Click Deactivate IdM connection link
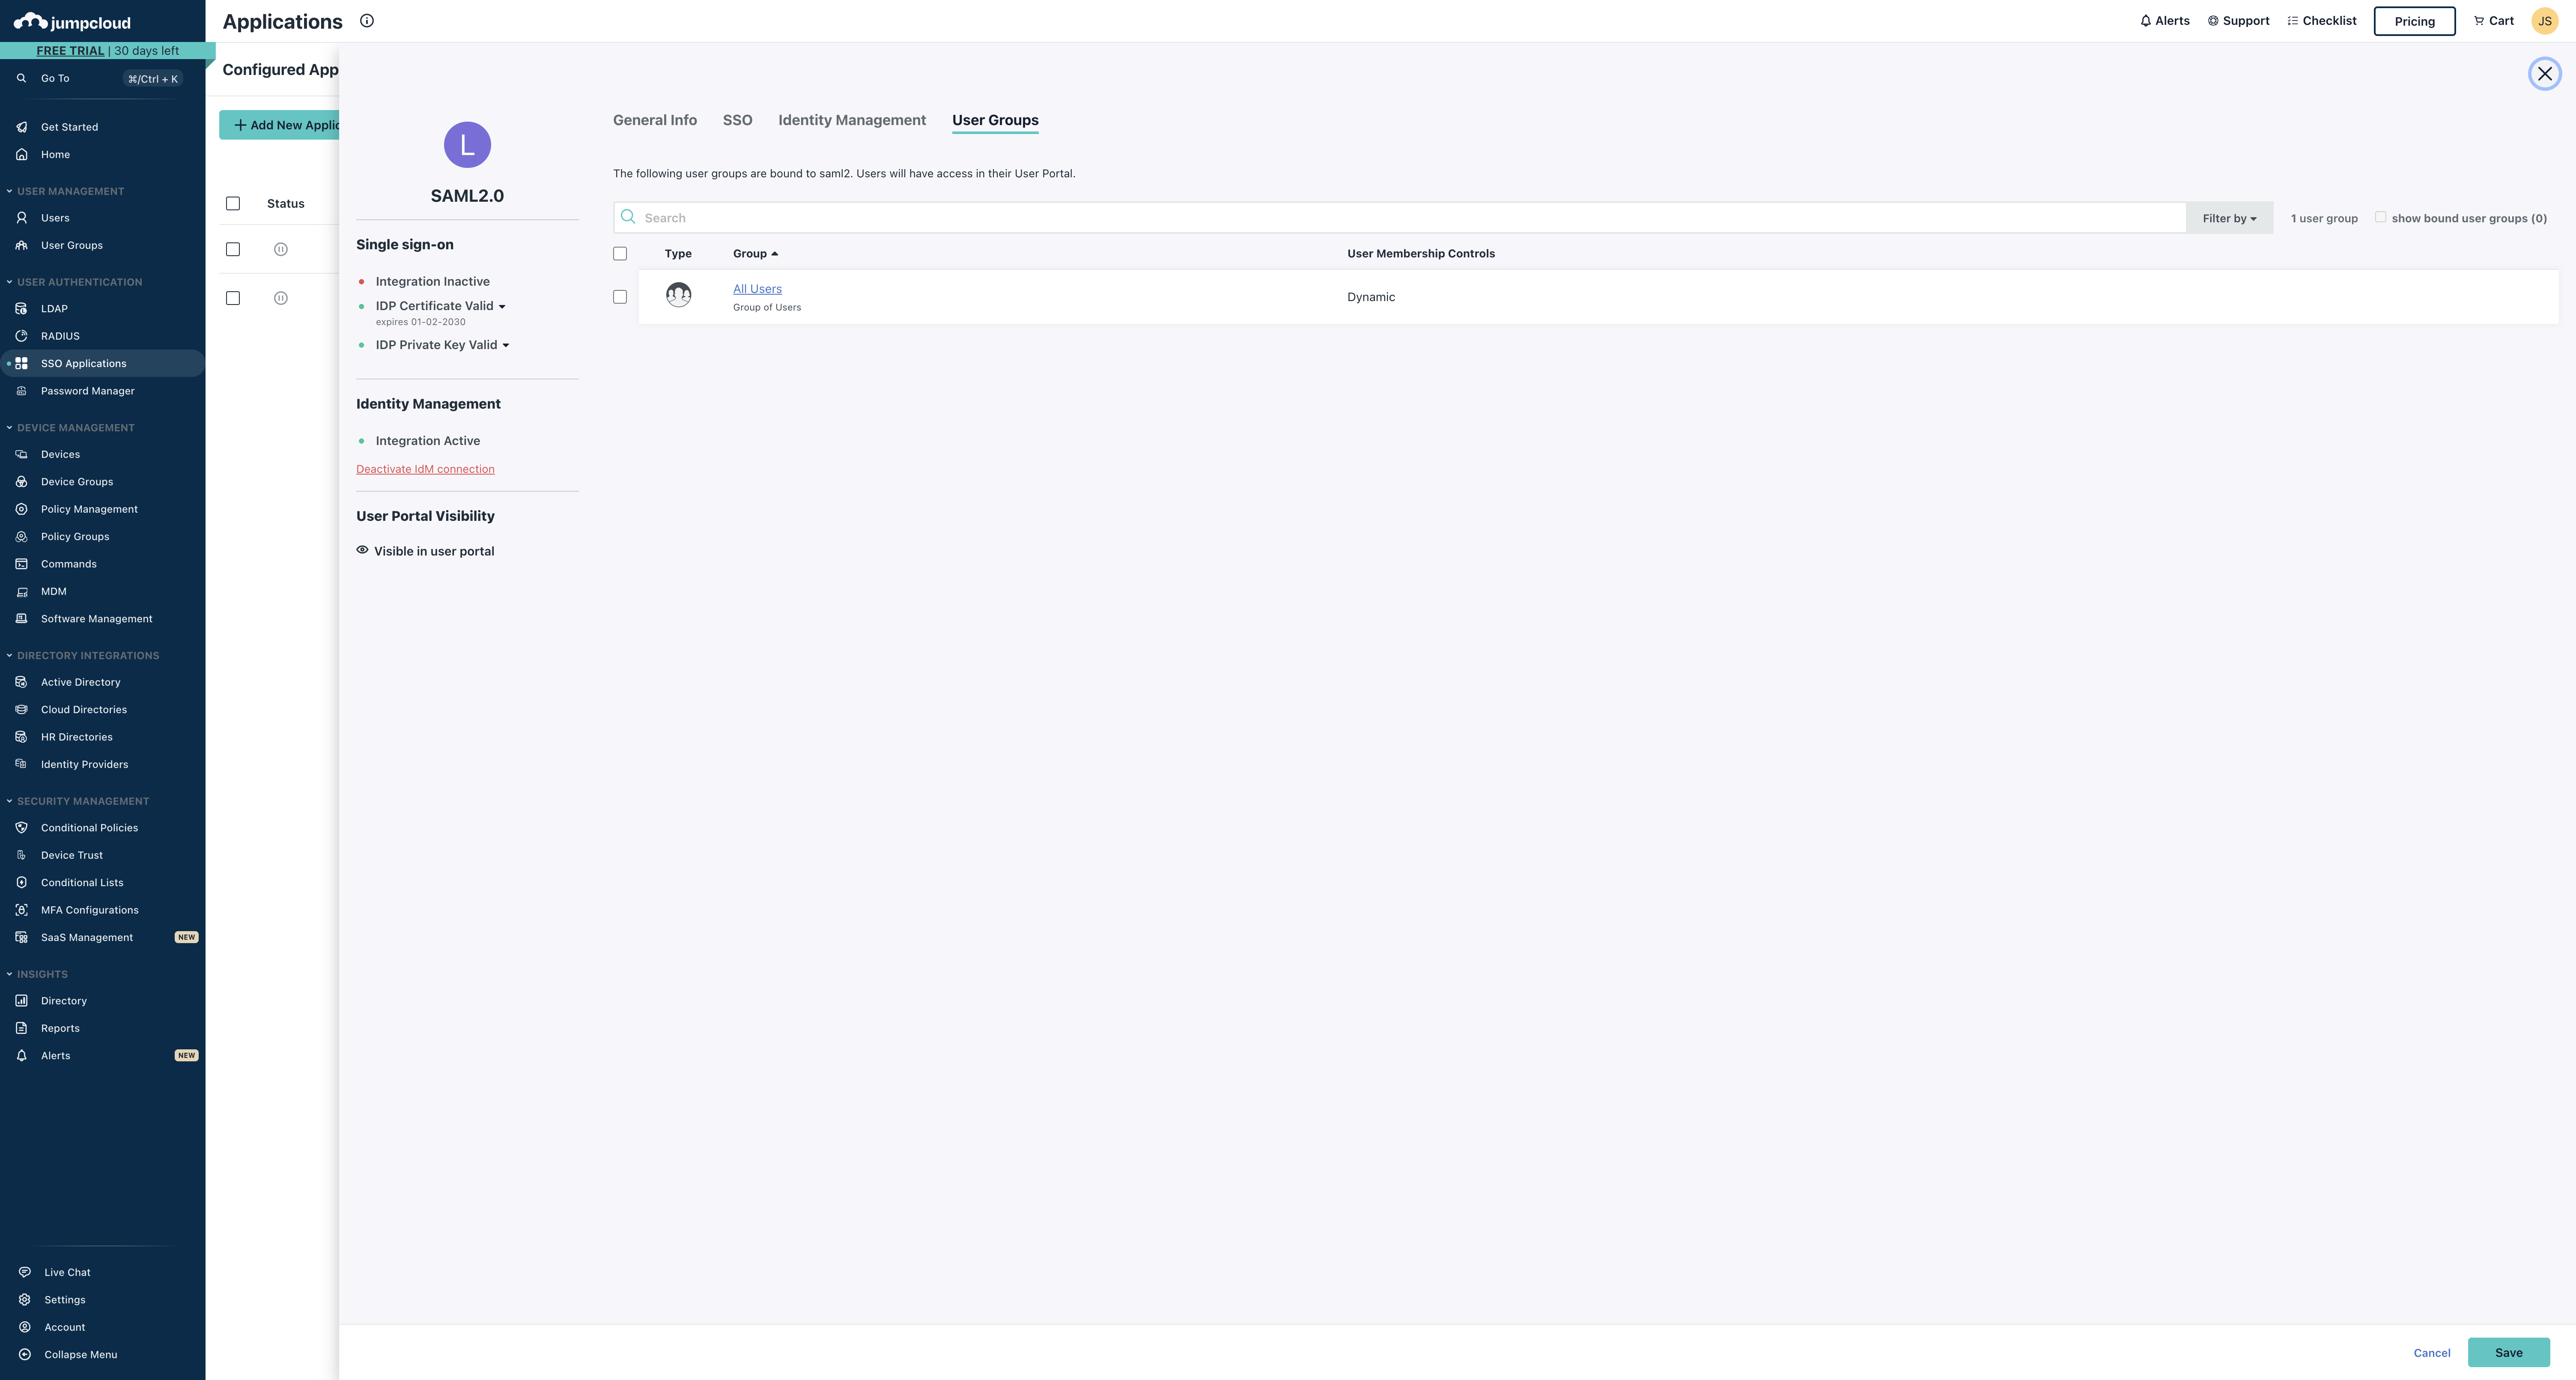Viewport: 2576px width, 1380px height. pos(425,469)
